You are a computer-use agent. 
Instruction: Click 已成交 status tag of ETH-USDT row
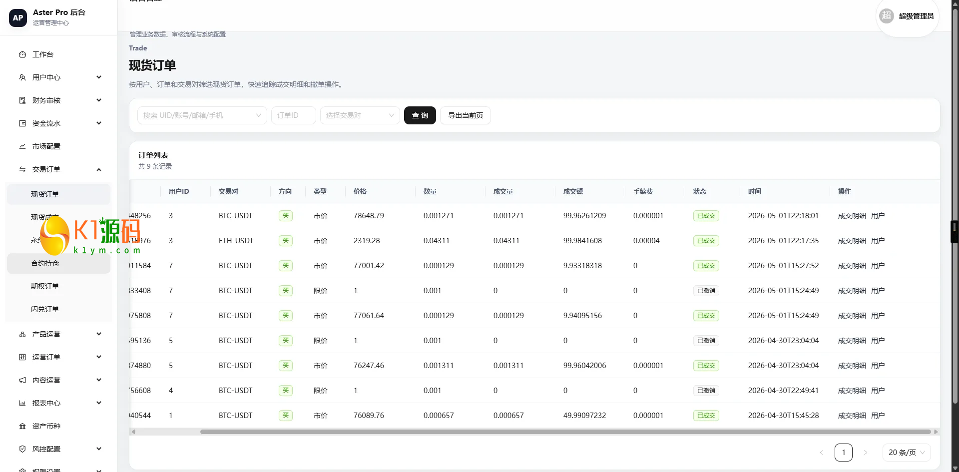706,241
